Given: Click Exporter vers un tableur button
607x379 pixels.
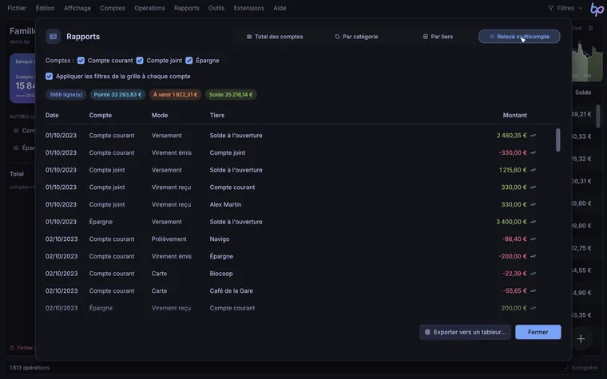Looking at the screenshot, I should [x=466, y=332].
